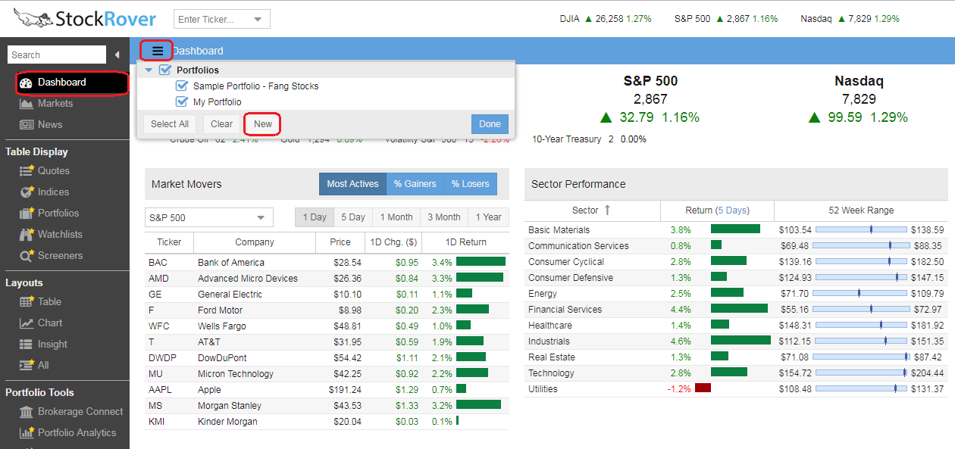The image size is (955, 449).
Task: Open Brokerage Connect in Portfolio Tools
Action: (x=80, y=412)
